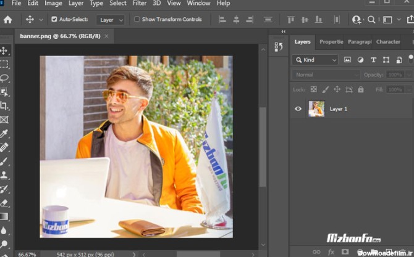Open the Kind filter dropdown
Image resolution: width=414 pixels, height=257 pixels.
316,60
